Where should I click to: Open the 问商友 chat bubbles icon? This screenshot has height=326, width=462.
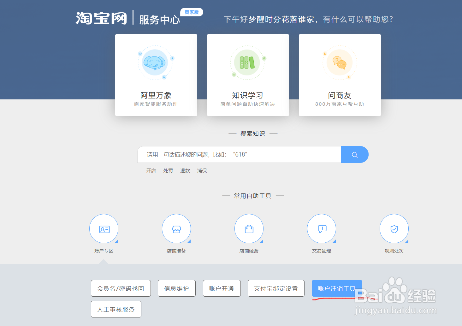[340, 62]
